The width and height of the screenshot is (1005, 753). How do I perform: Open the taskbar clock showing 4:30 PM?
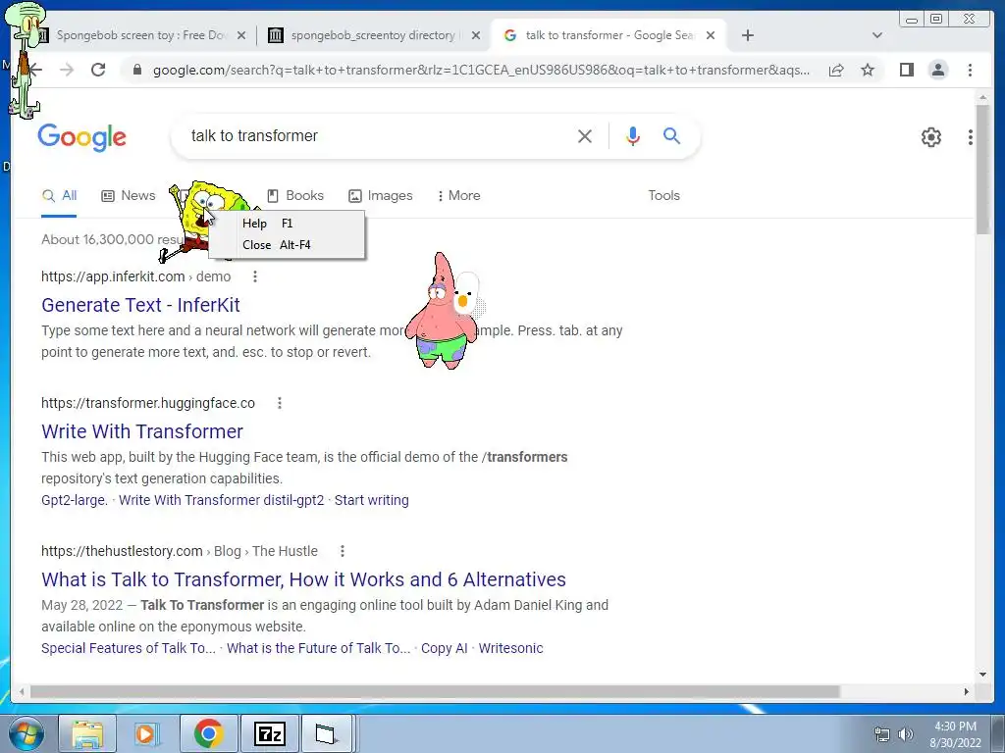(x=955, y=734)
